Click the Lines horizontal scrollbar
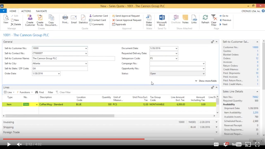Viewport: 265px width, 149px height. 60,116
